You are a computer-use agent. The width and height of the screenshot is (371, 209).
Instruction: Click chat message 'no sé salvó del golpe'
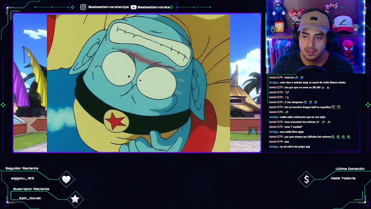(290, 147)
